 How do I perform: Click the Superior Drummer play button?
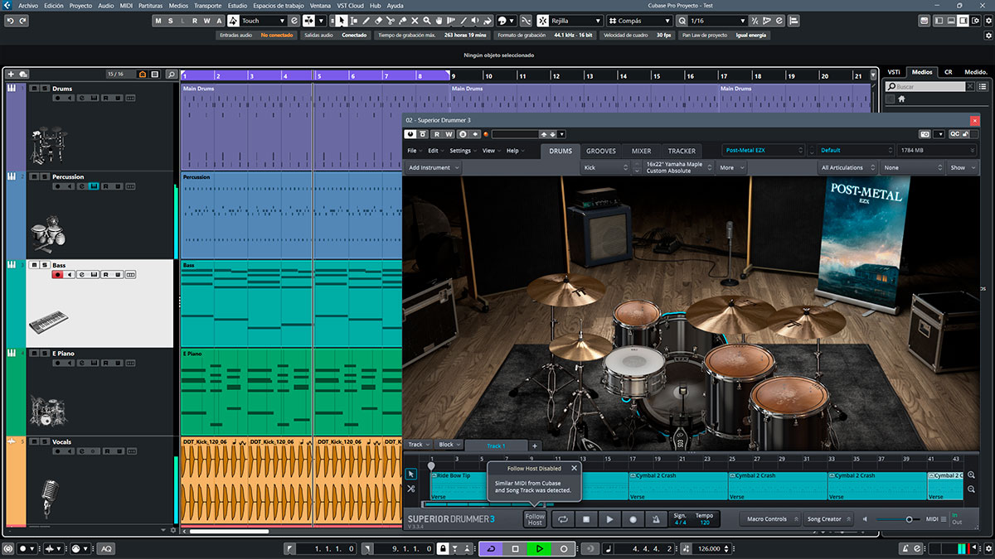[609, 519]
